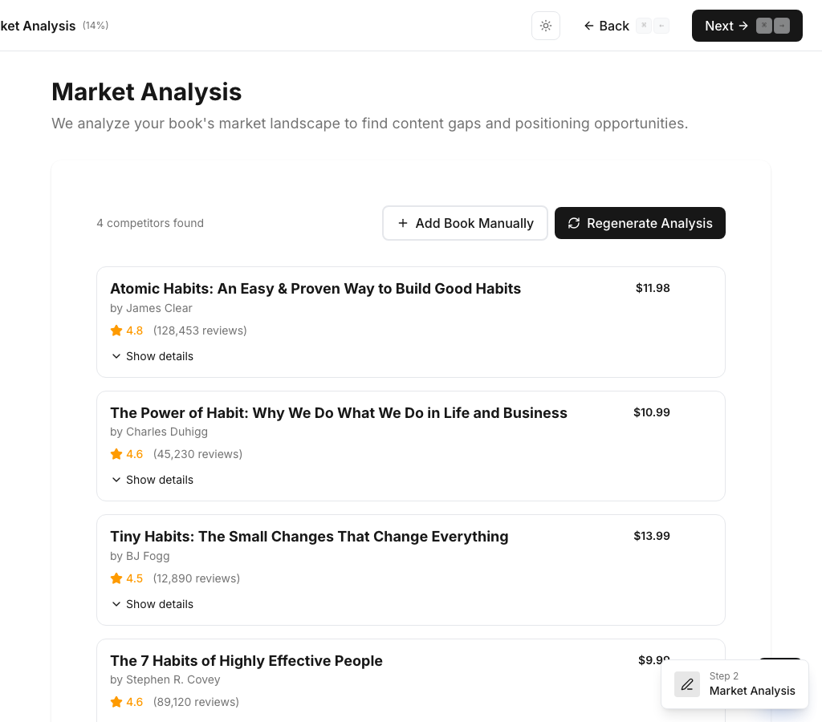Toggle dark mode using the theme switcher

(x=546, y=26)
